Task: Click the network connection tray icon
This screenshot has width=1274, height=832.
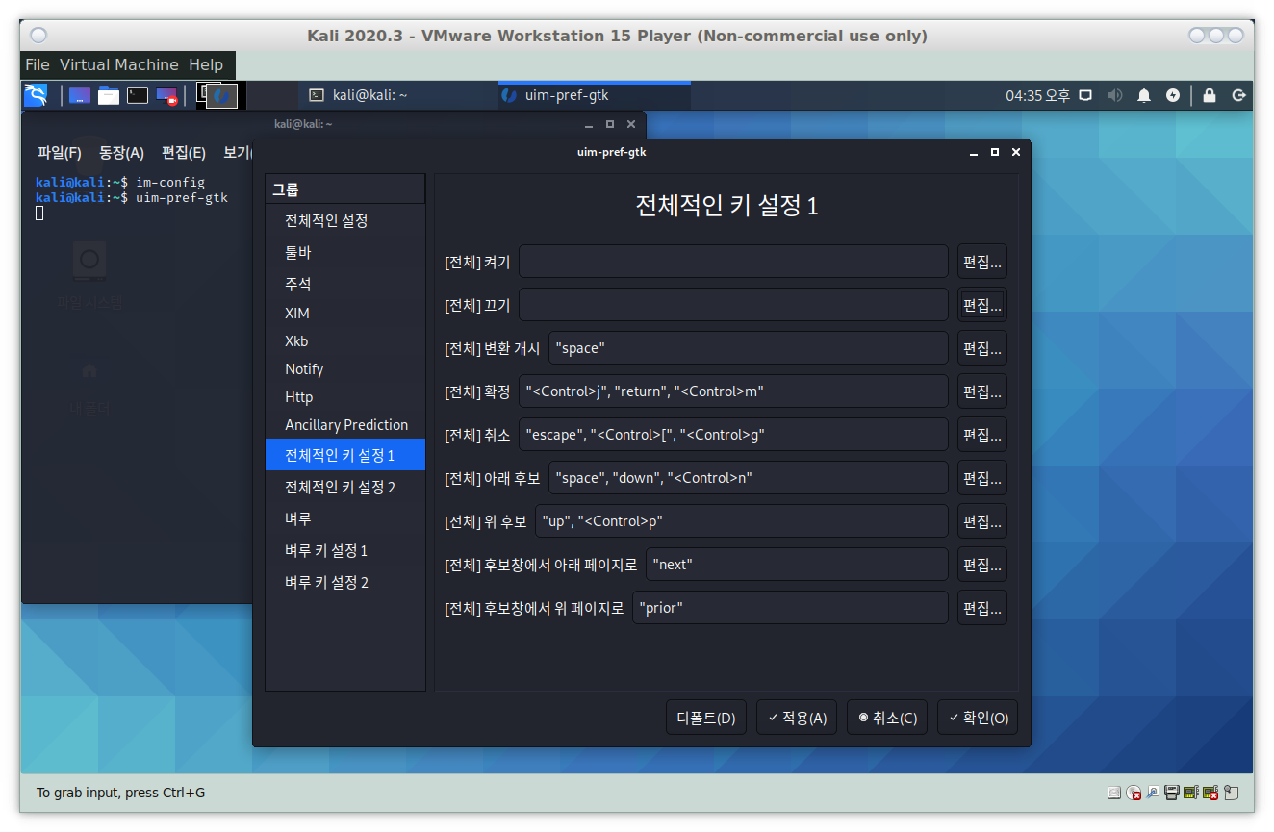Action: coord(1085,95)
